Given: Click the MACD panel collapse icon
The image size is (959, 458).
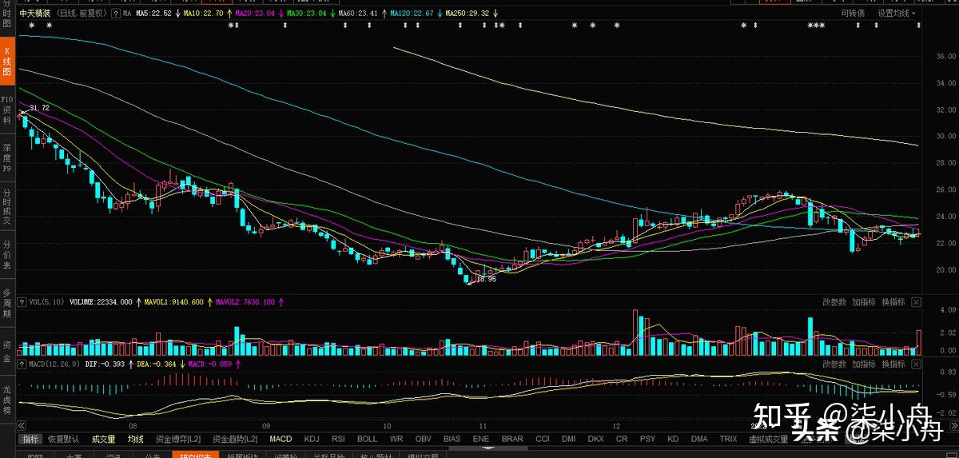Looking at the screenshot, I should (x=22, y=364).
